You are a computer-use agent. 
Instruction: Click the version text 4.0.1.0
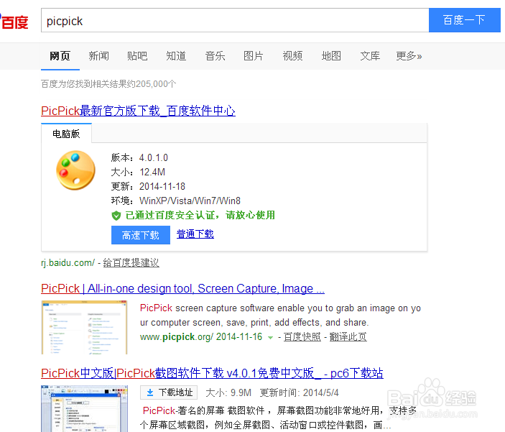click(x=154, y=157)
